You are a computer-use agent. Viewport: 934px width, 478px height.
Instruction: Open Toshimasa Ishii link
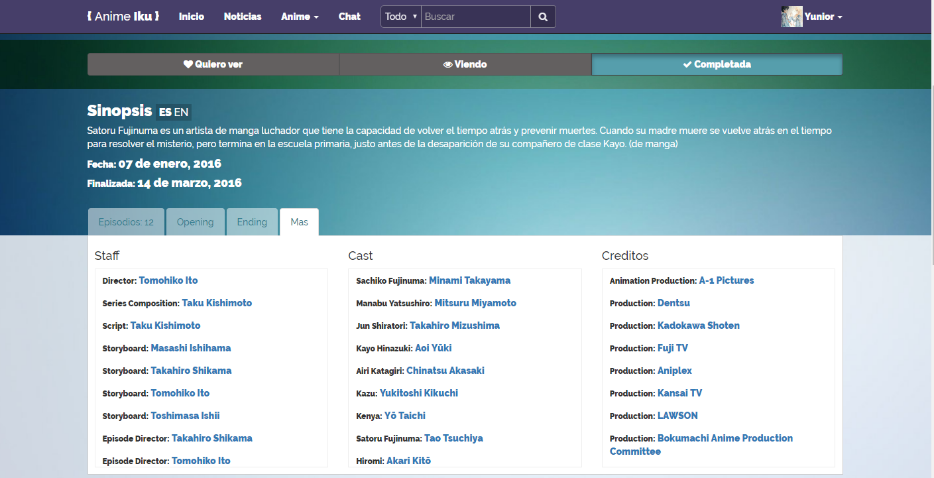(185, 416)
